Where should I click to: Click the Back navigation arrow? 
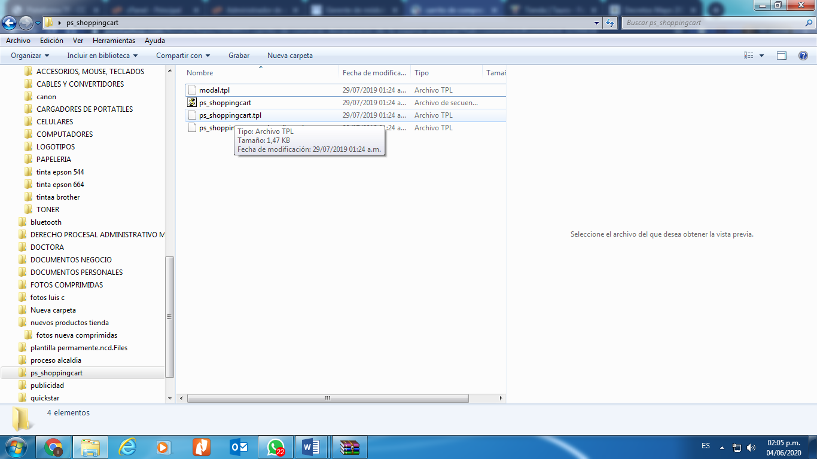[x=10, y=23]
